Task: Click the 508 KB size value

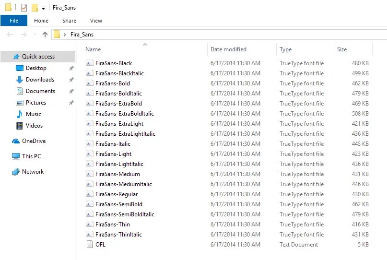Action: (x=360, y=114)
